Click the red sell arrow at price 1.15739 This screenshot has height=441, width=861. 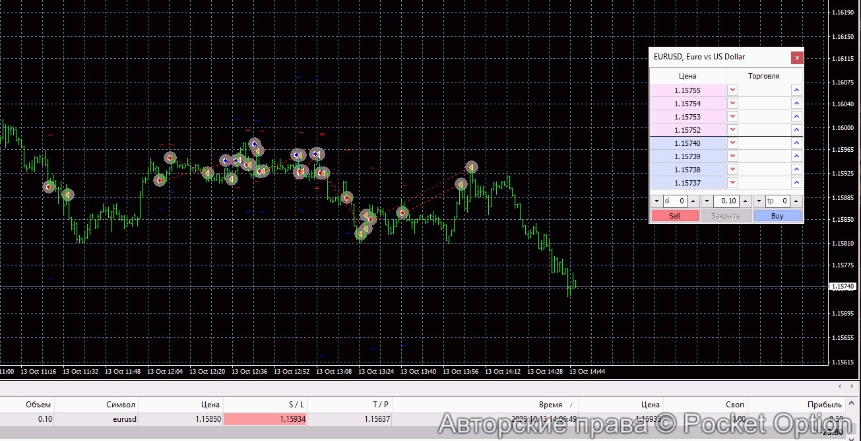732,156
